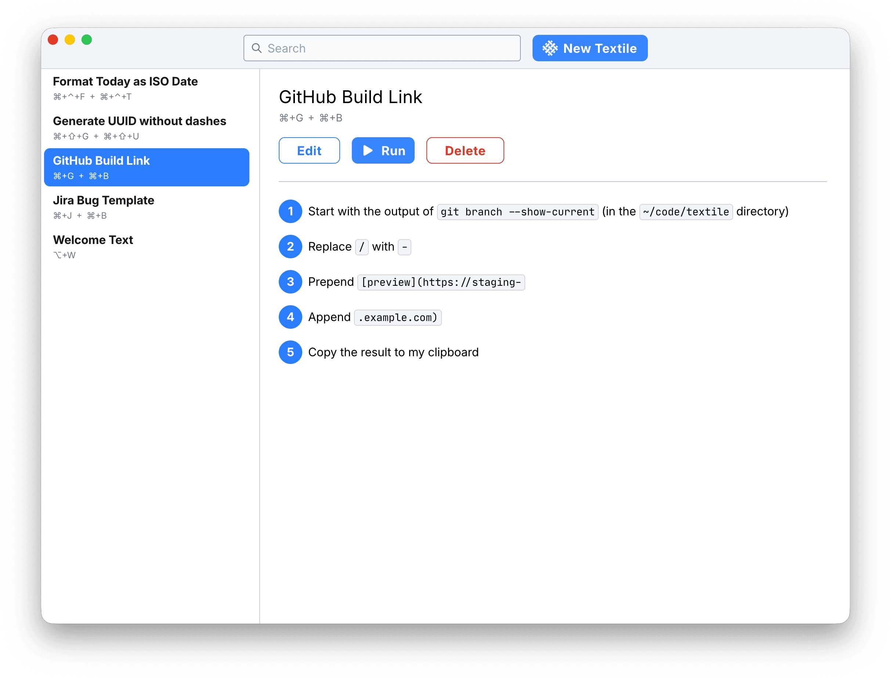Click the '/' code token in Replace step
The image size is (891, 678).
[x=361, y=247]
